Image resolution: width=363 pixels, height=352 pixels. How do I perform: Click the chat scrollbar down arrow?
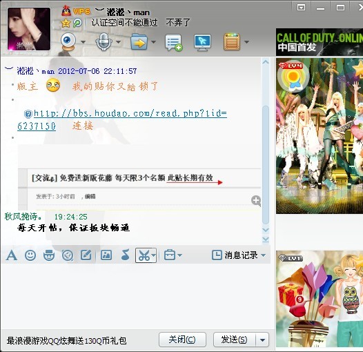click(266, 230)
